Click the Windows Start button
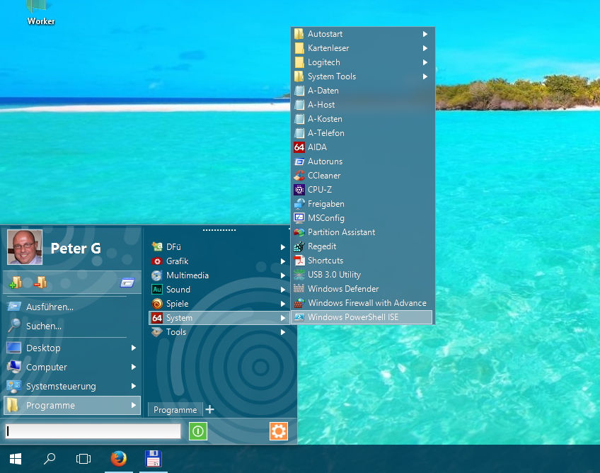 click(x=16, y=458)
